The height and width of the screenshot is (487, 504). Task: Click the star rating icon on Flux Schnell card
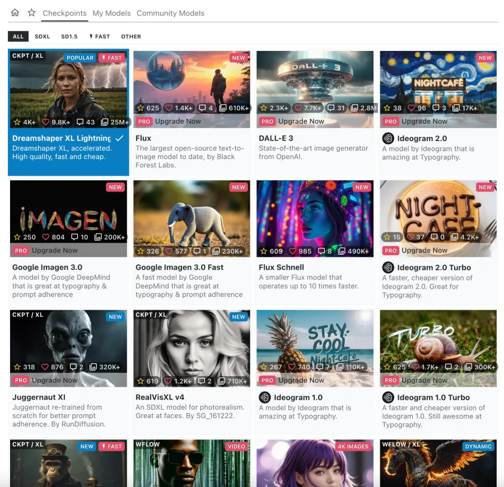tap(264, 252)
